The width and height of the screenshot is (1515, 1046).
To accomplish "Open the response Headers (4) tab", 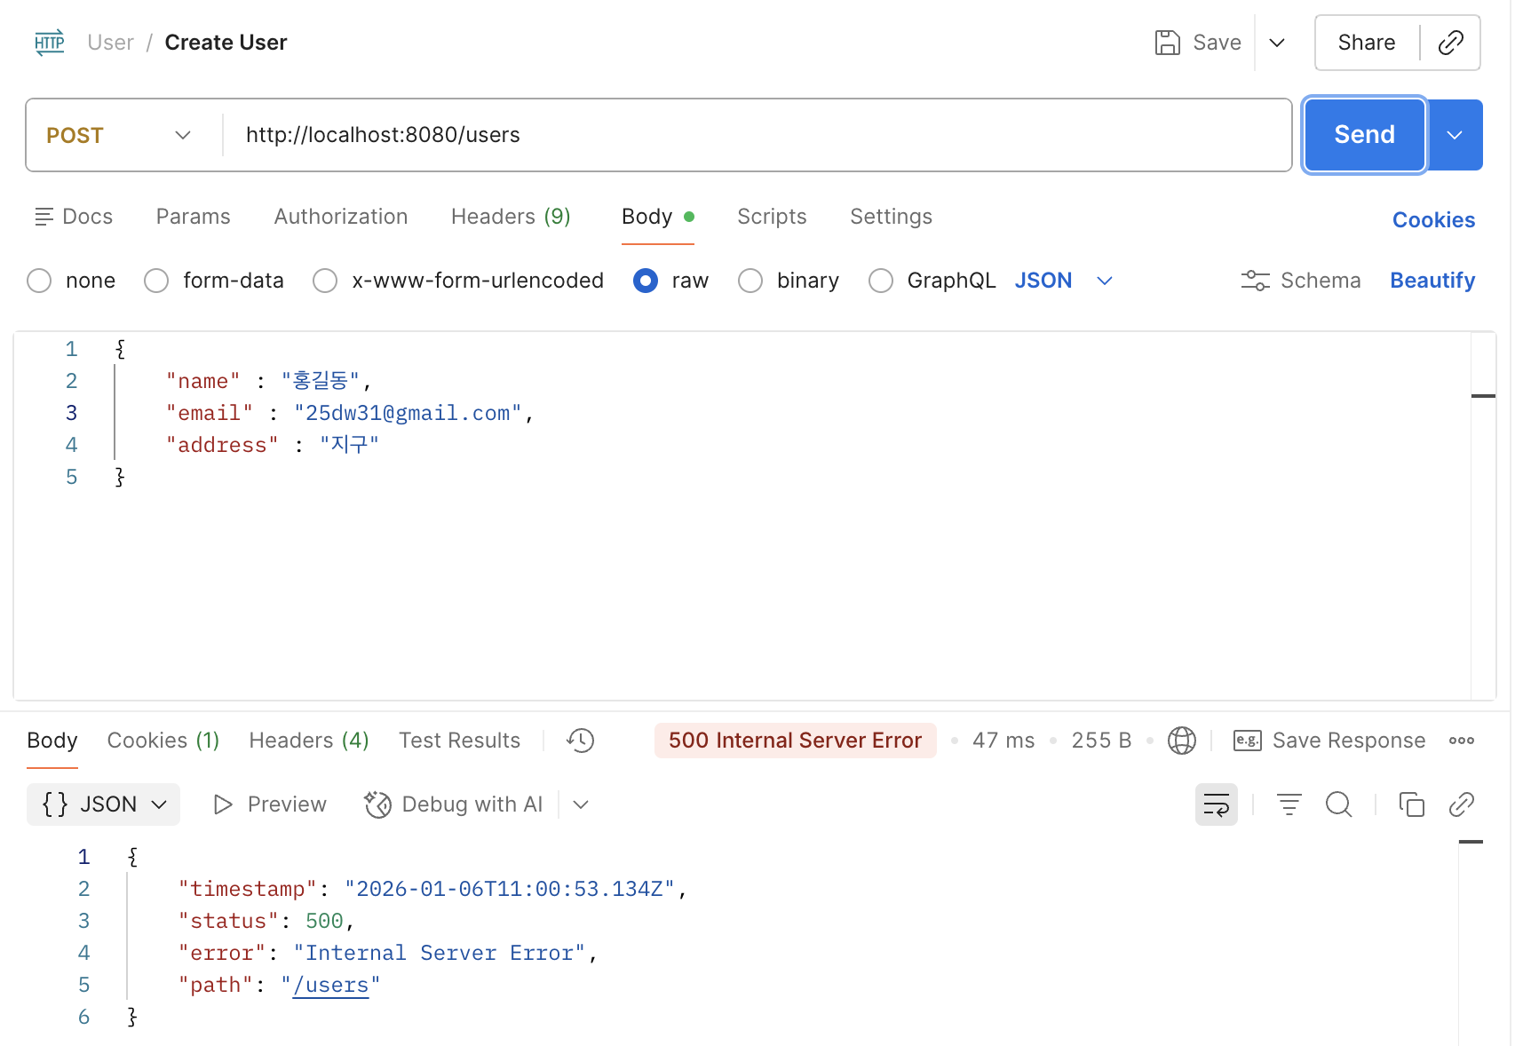I will pyautogui.click(x=308, y=741).
